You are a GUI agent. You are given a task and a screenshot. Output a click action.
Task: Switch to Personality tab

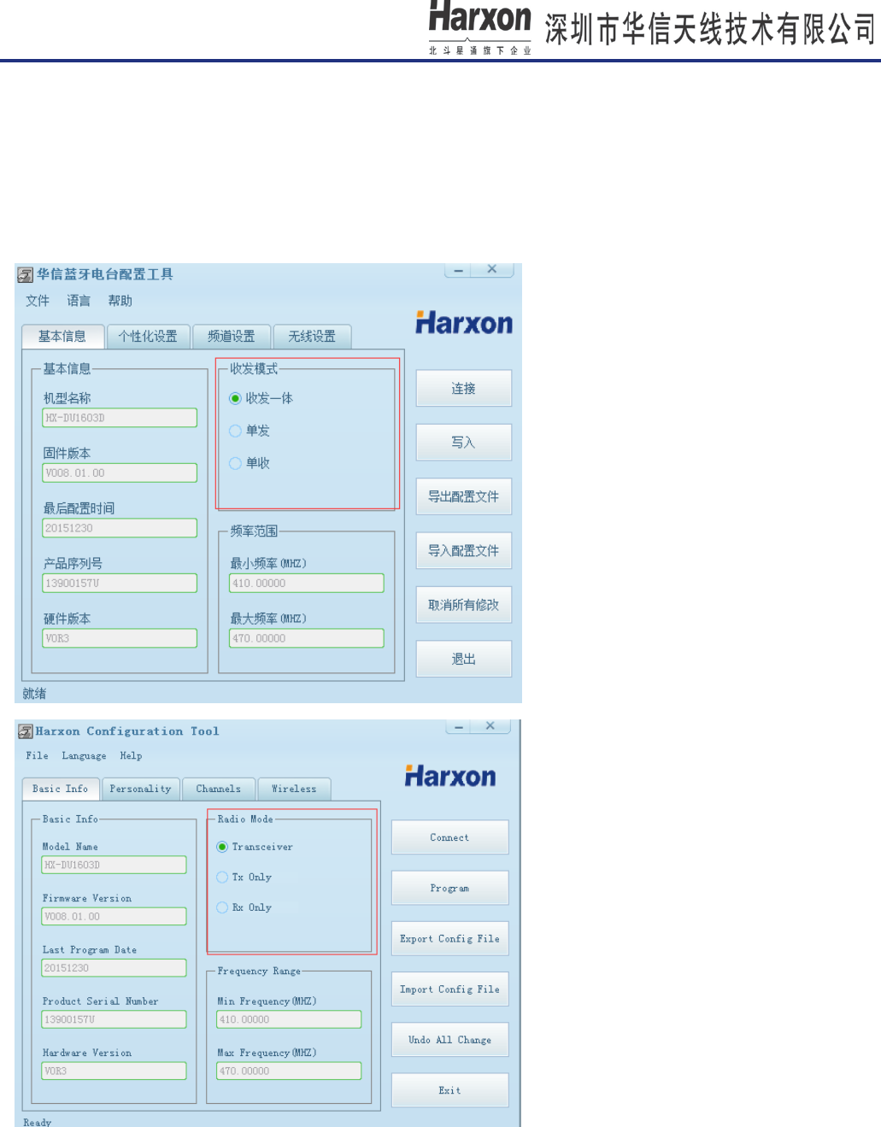pos(140,789)
